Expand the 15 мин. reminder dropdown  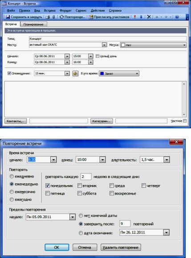[67, 73]
